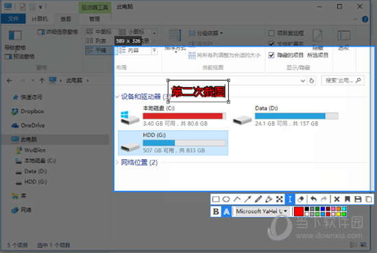Open the 文件 tab
This screenshot has height=253, width=377.
(x=13, y=19)
